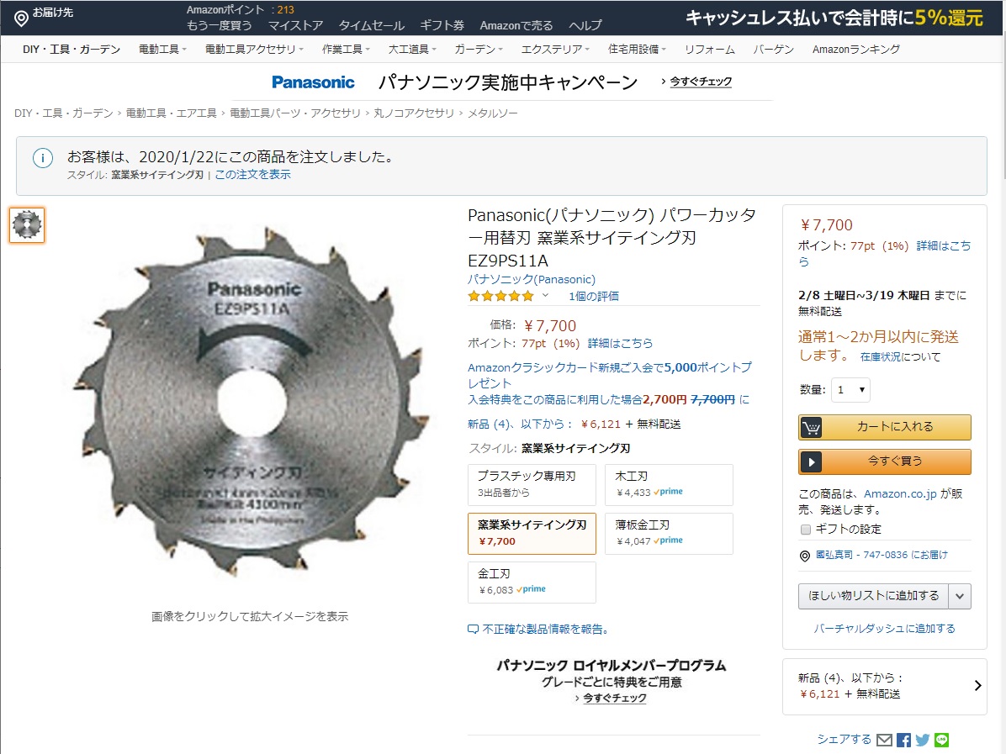The width and height of the screenshot is (1006, 754).
Task: Share product on Facebook icon
Action: click(x=903, y=740)
